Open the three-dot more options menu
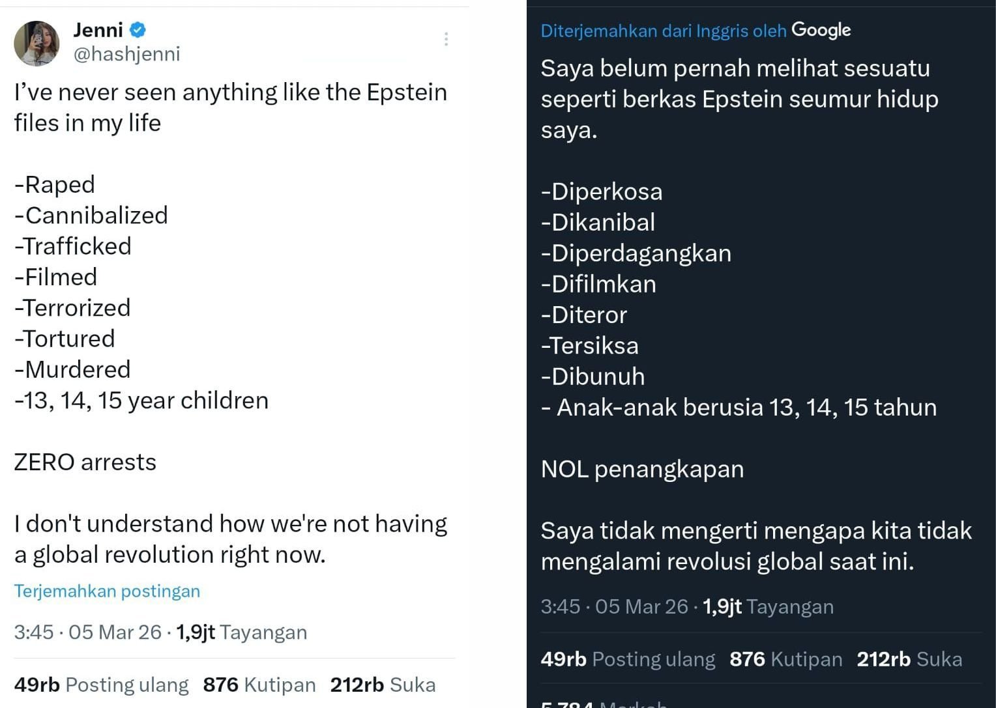 446,39
